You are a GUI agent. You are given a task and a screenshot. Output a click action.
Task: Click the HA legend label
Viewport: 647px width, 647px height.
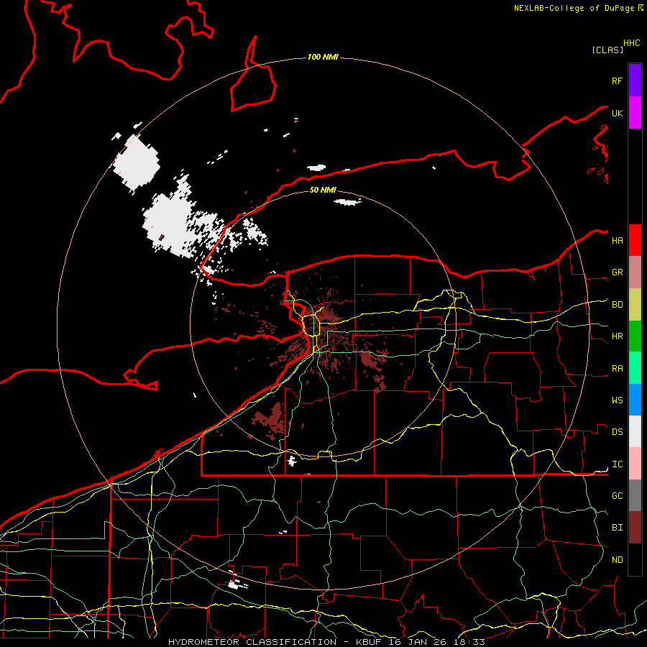coord(617,241)
